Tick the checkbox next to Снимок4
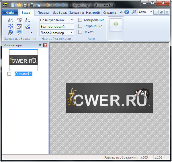172x162 pixels. [x=9, y=74]
